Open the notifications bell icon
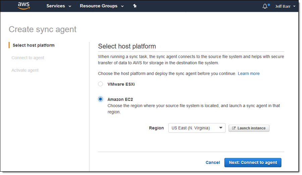This screenshot has height=175, width=302. tap(265, 6)
